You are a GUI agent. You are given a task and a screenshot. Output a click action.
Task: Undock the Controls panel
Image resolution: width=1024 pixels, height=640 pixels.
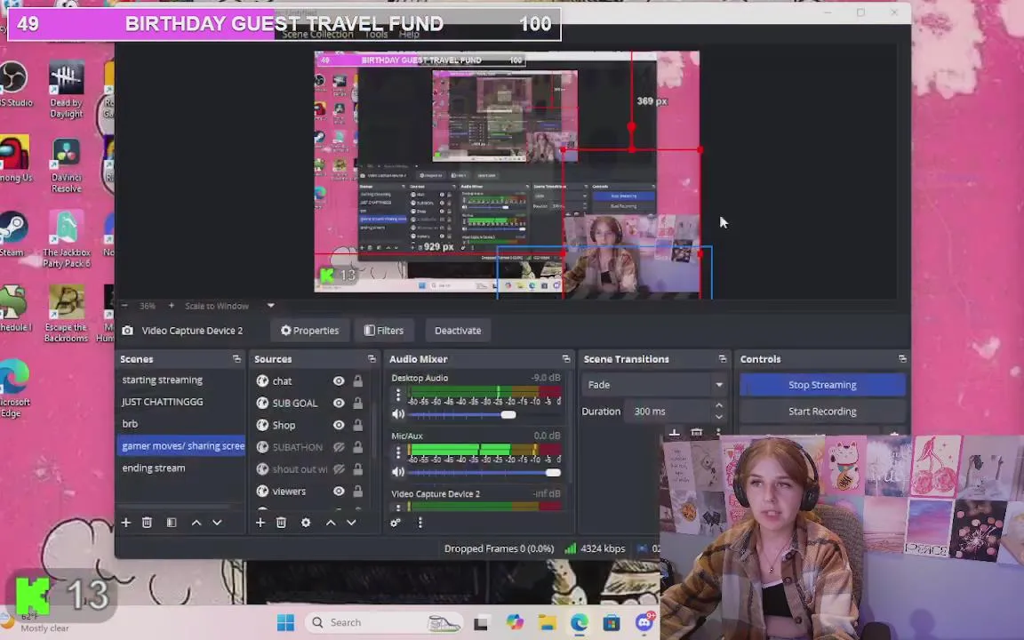pos(902,358)
